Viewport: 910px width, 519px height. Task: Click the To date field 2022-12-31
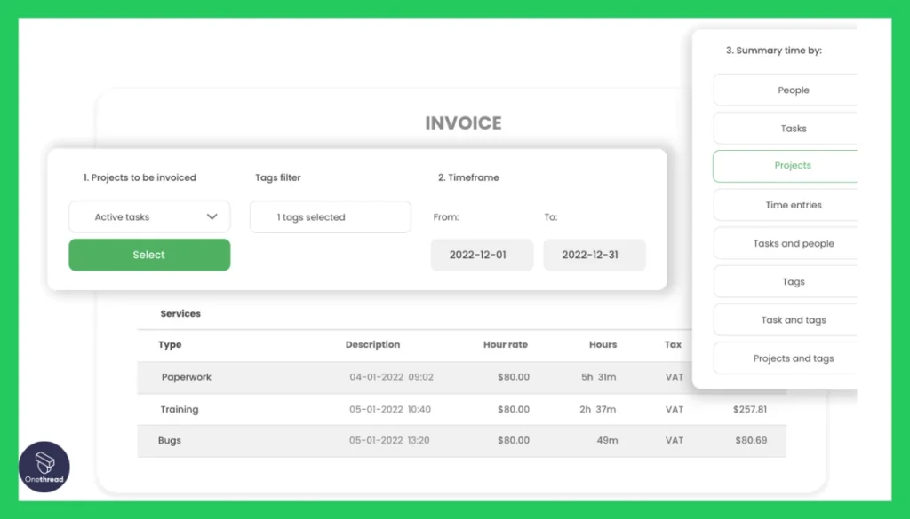595,255
